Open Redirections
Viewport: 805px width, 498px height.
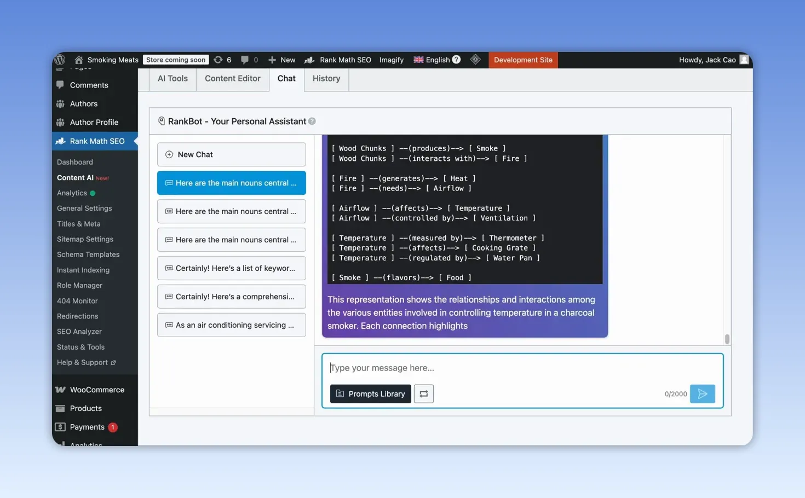(x=78, y=316)
